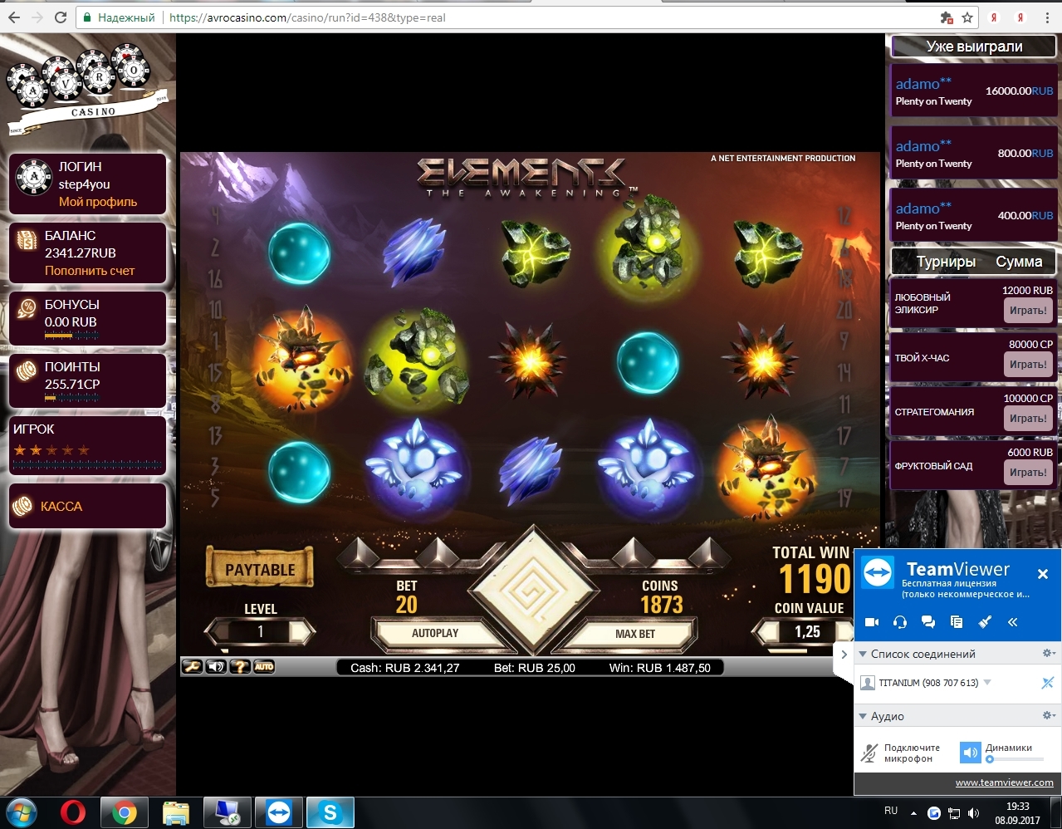Show hidden tray icons arrow
This screenshot has height=829, width=1062.
(x=914, y=813)
